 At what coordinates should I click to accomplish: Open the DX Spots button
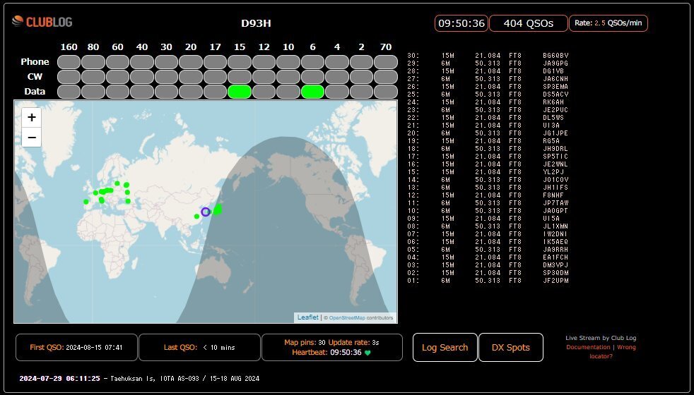pyautogui.click(x=511, y=347)
